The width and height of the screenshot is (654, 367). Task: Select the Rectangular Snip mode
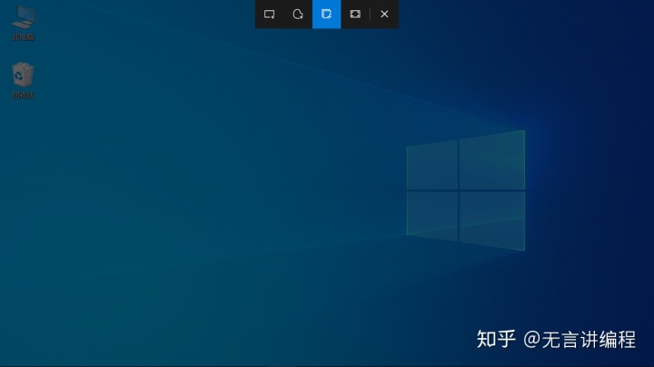point(270,14)
